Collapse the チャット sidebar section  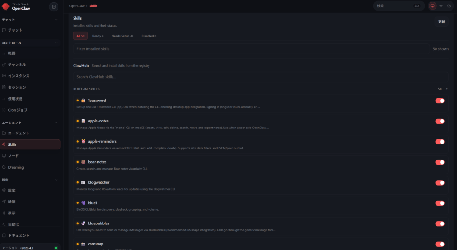tap(56, 20)
